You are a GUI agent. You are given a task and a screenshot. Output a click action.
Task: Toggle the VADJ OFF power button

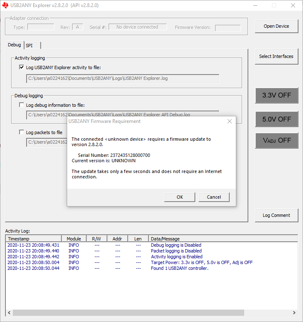(x=276, y=141)
